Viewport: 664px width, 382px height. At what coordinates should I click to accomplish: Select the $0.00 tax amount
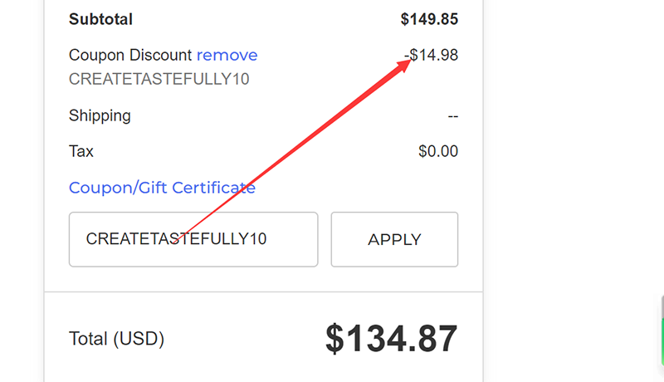[437, 152]
